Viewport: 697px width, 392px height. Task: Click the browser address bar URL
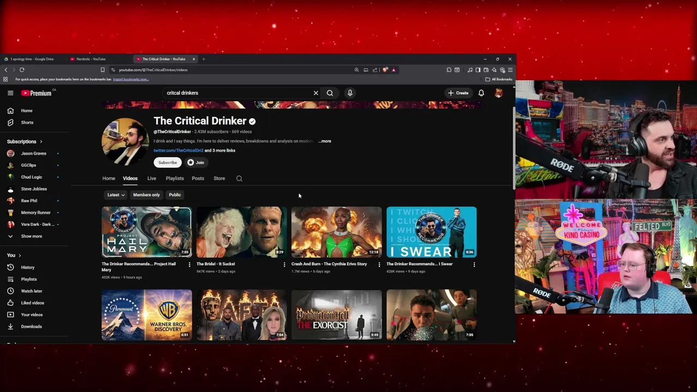153,70
